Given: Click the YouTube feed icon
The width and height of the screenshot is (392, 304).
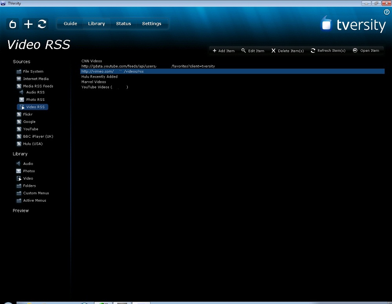Looking at the screenshot, I should tap(19, 129).
